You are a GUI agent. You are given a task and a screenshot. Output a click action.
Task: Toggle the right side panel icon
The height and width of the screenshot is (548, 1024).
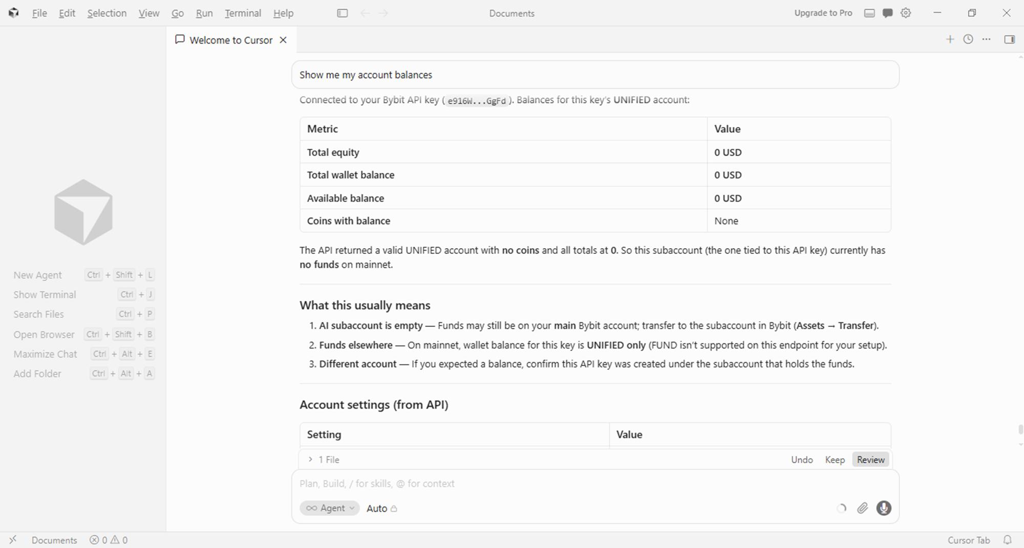click(x=1010, y=39)
